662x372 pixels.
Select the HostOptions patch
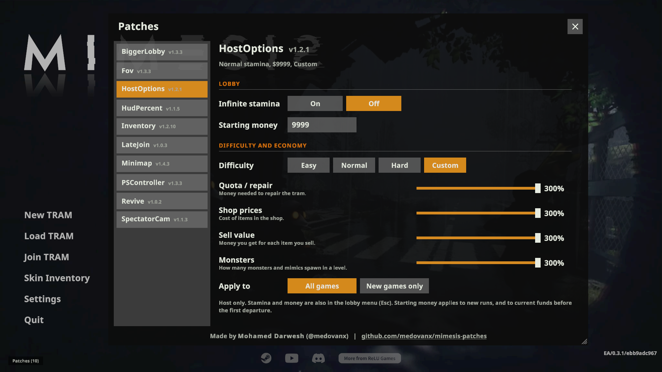162,89
